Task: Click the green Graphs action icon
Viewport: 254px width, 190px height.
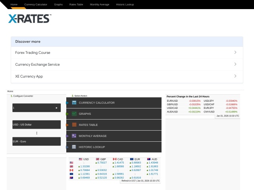Action: click(x=74, y=114)
